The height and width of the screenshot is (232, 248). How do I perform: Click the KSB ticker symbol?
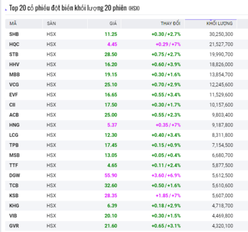(x=14, y=195)
